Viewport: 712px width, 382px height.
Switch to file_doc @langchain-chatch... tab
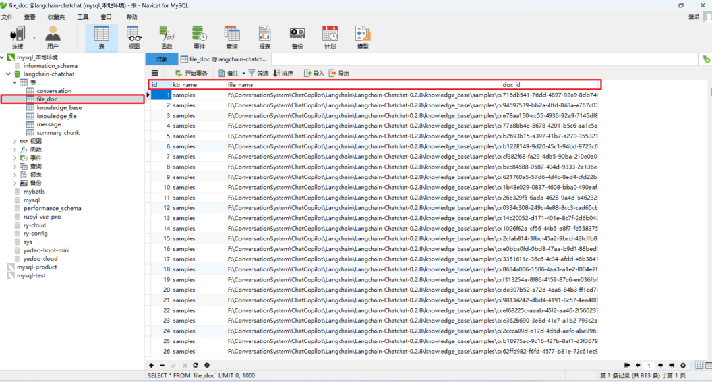(x=223, y=59)
